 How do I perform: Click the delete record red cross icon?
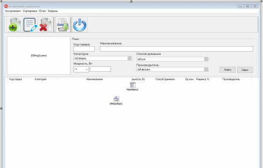pyautogui.click(x=45, y=25)
